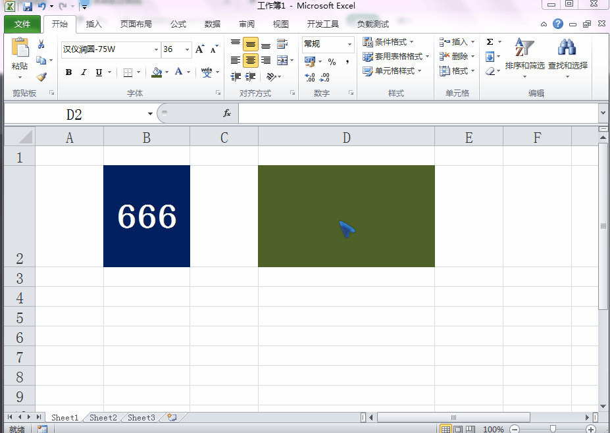The height and width of the screenshot is (433, 610).
Task: Click the Undo arrow
Action: coord(41,6)
